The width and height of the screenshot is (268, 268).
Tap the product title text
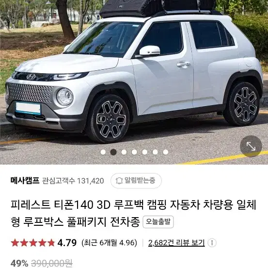click(133, 213)
